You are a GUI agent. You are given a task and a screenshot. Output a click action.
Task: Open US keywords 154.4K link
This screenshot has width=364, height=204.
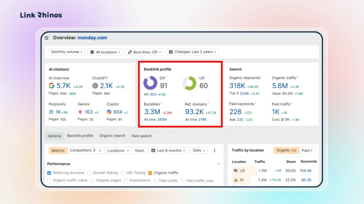point(305,171)
